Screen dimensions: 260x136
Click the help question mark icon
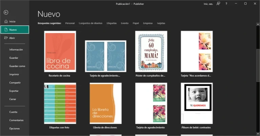(226, 3)
